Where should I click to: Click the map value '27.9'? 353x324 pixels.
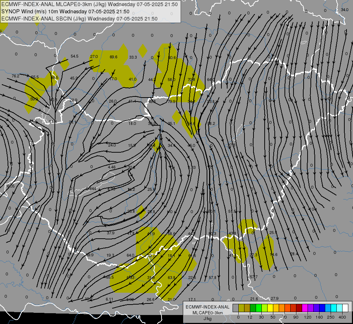(275, 298)
